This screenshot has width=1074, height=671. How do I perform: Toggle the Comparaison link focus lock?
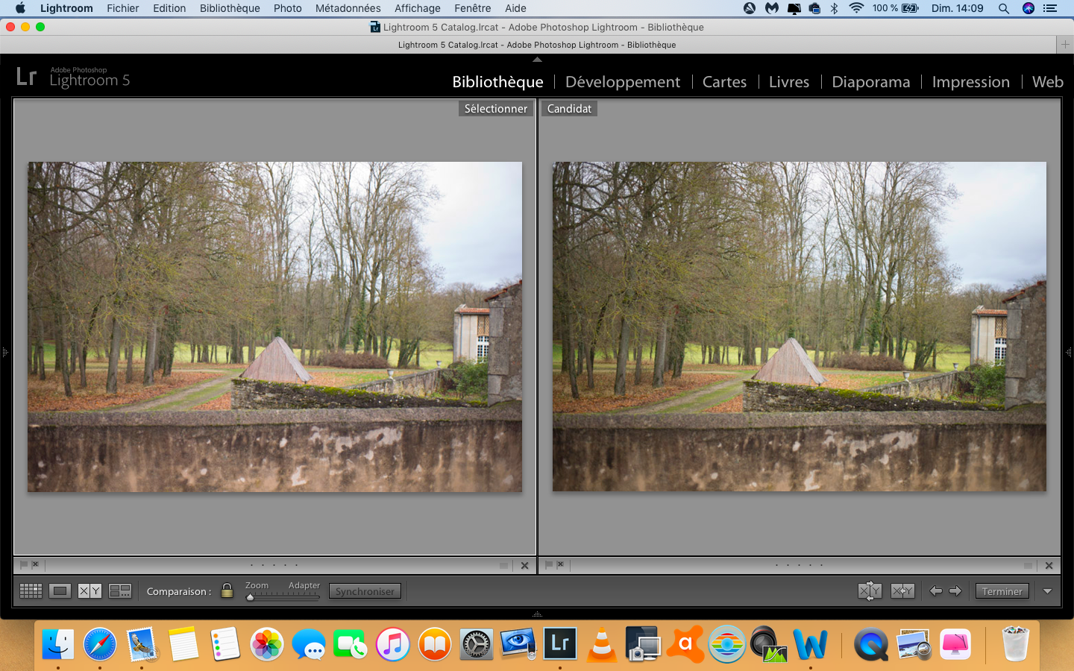coord(227,591)
